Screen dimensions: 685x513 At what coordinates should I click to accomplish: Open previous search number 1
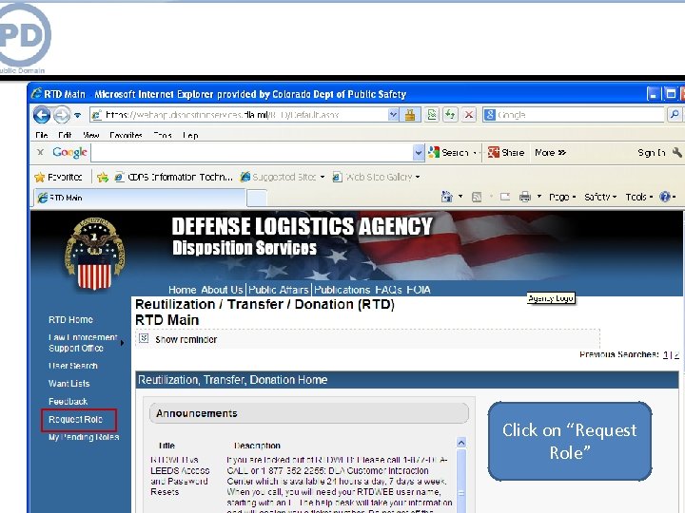pos(665,354)
